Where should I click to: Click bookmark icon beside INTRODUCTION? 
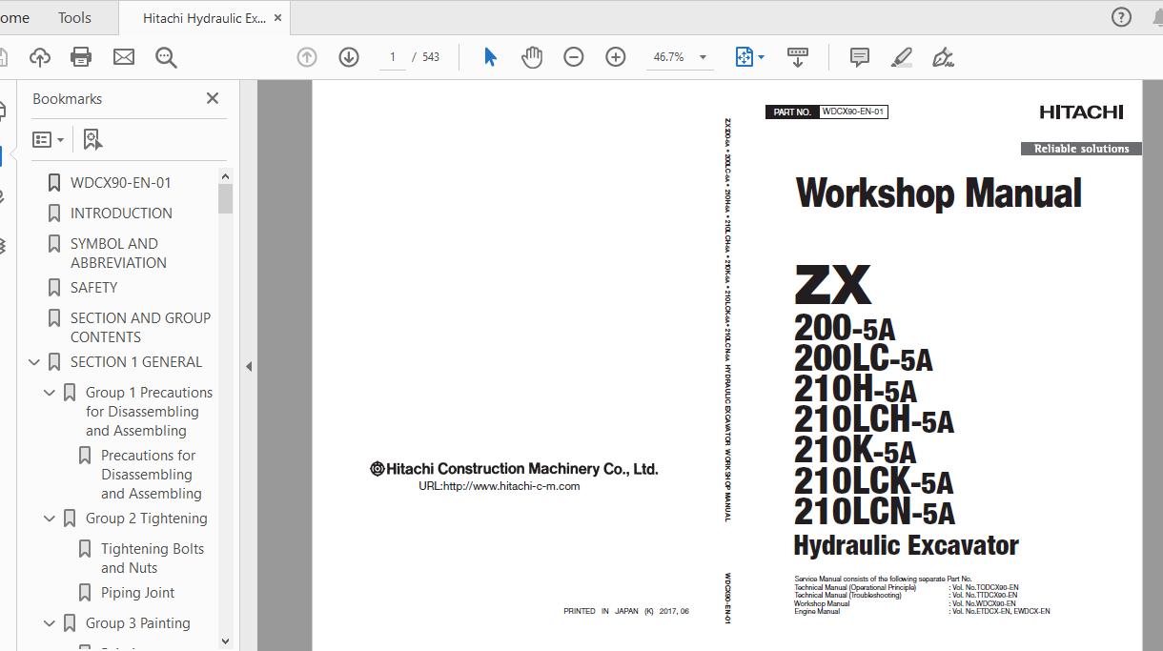(x=54, y=214)
